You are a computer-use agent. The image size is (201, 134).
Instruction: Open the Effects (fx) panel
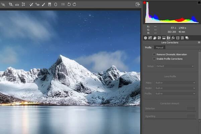click(173, 38)
